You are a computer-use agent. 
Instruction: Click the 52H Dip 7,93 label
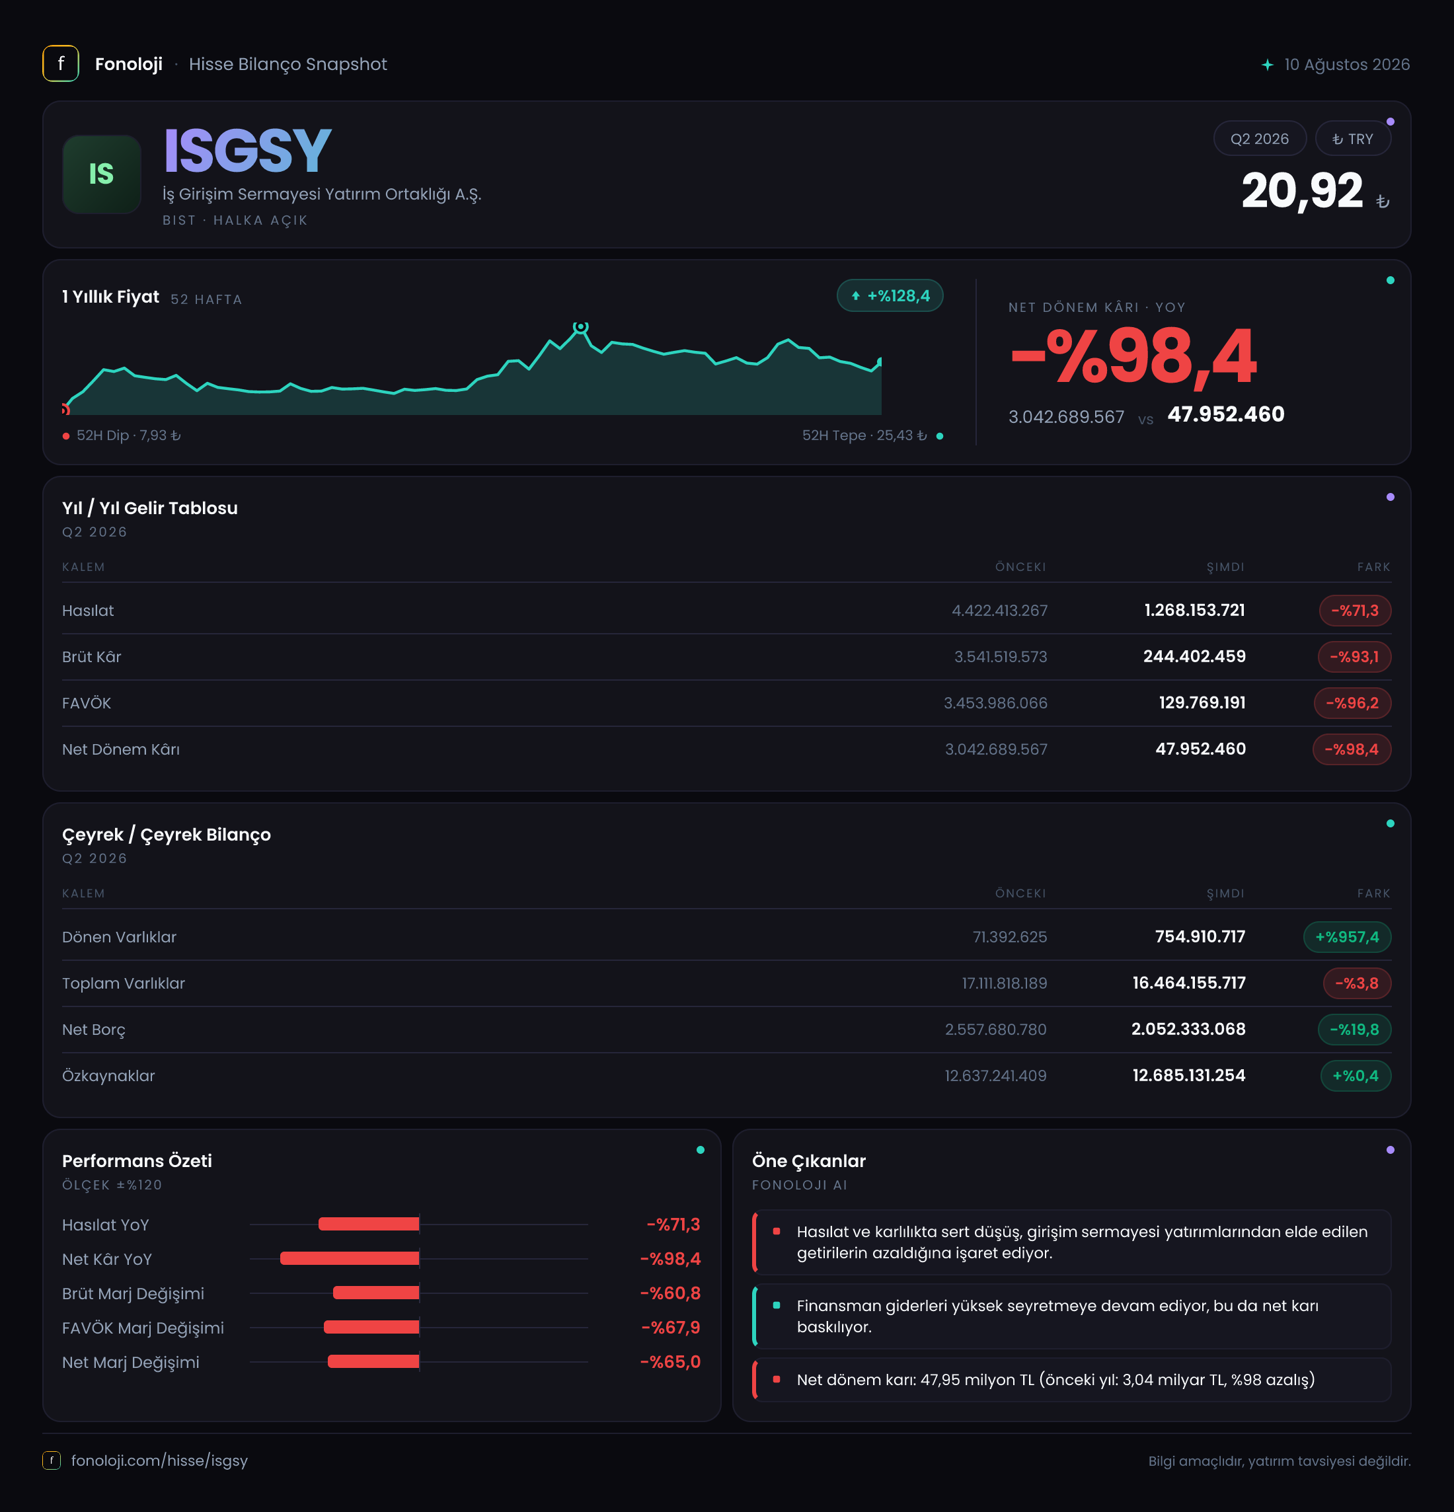128,435
